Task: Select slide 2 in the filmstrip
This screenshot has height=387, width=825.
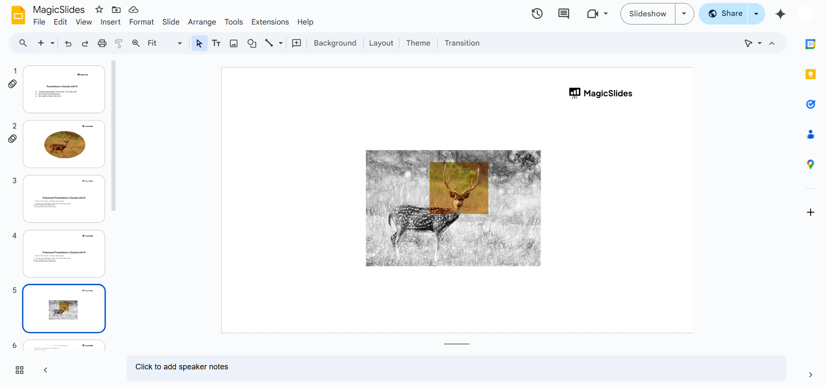Action: 64,144
